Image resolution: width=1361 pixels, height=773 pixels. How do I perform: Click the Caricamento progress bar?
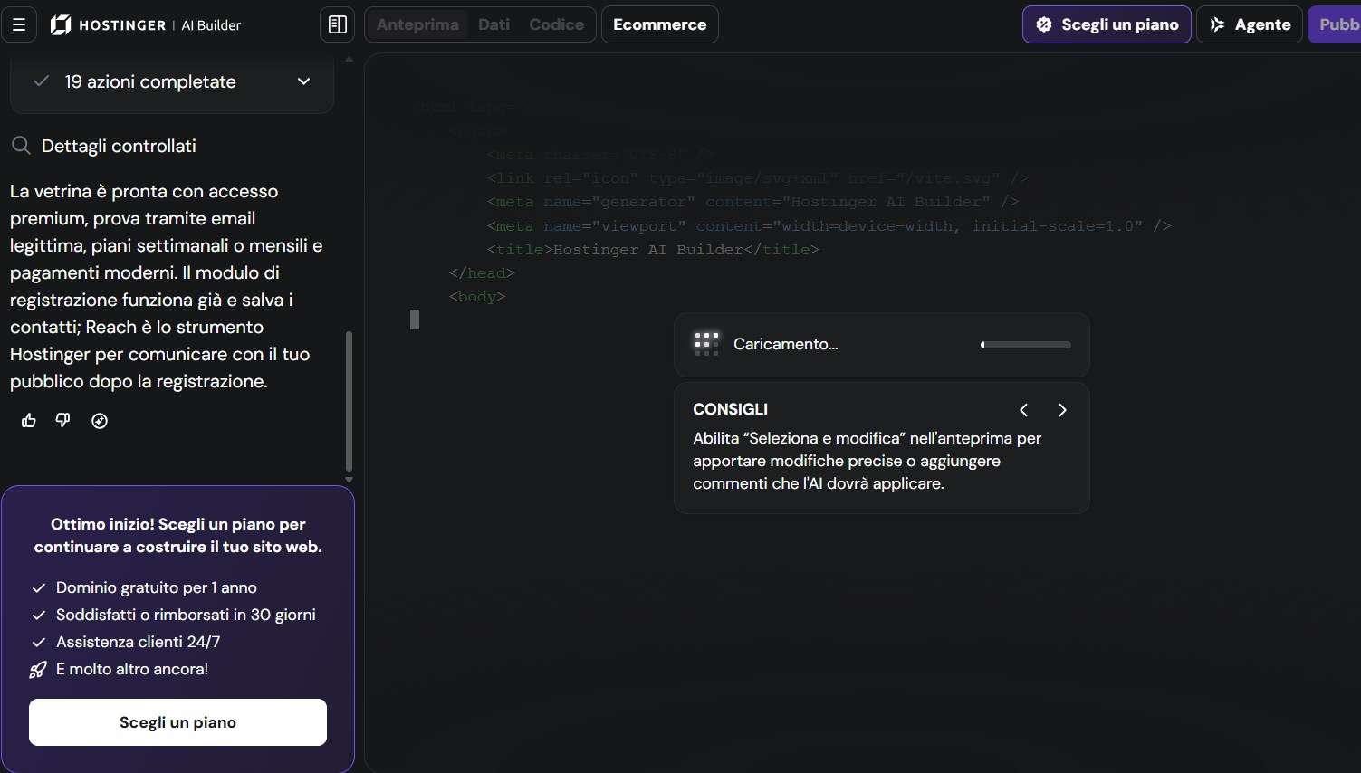(1026, 345)
